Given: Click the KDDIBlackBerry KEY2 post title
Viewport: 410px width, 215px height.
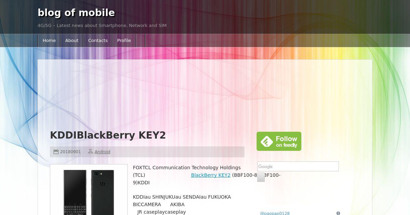Looking at the screenshot, I should (108, 135).
